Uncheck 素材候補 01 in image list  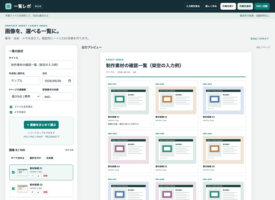[x=13, y=172]
